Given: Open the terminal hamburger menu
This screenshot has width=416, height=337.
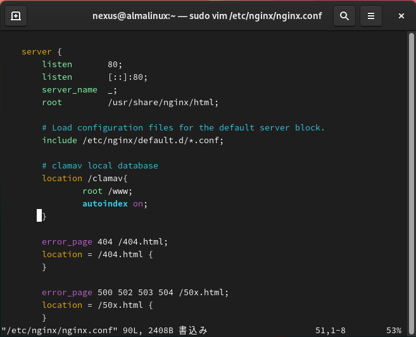Looking at the screenshot, I should click(x=371, y=16).
